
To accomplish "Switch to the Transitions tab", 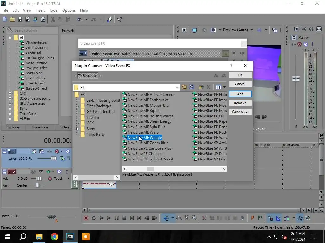I will coord(40,127).
